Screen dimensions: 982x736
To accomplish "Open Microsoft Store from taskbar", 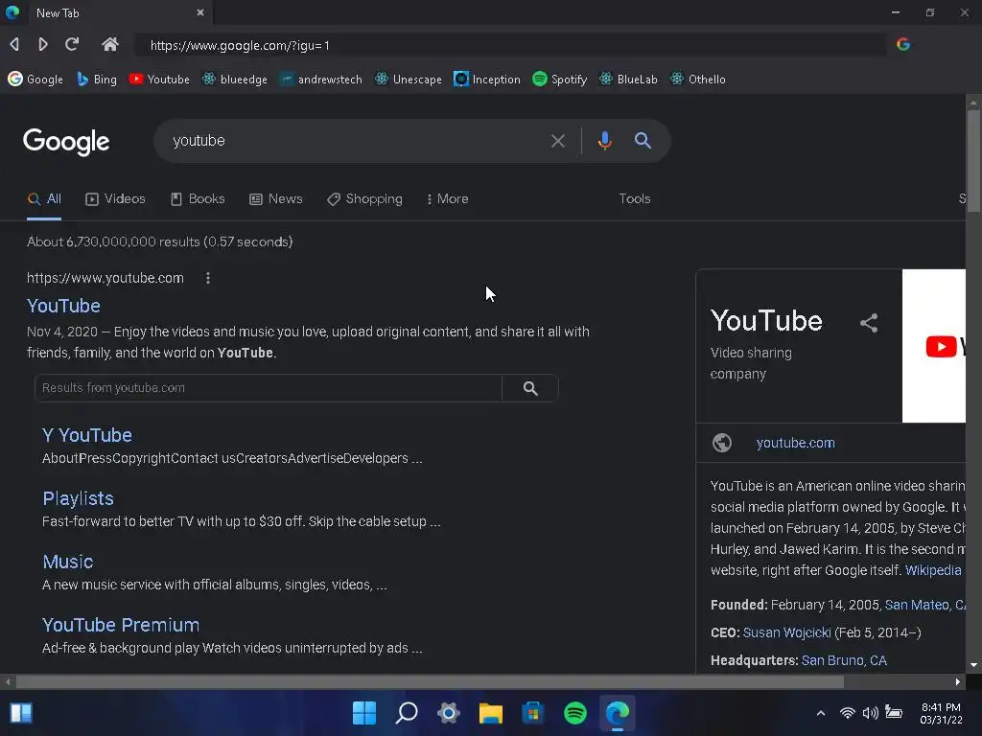I will (533, 713).
